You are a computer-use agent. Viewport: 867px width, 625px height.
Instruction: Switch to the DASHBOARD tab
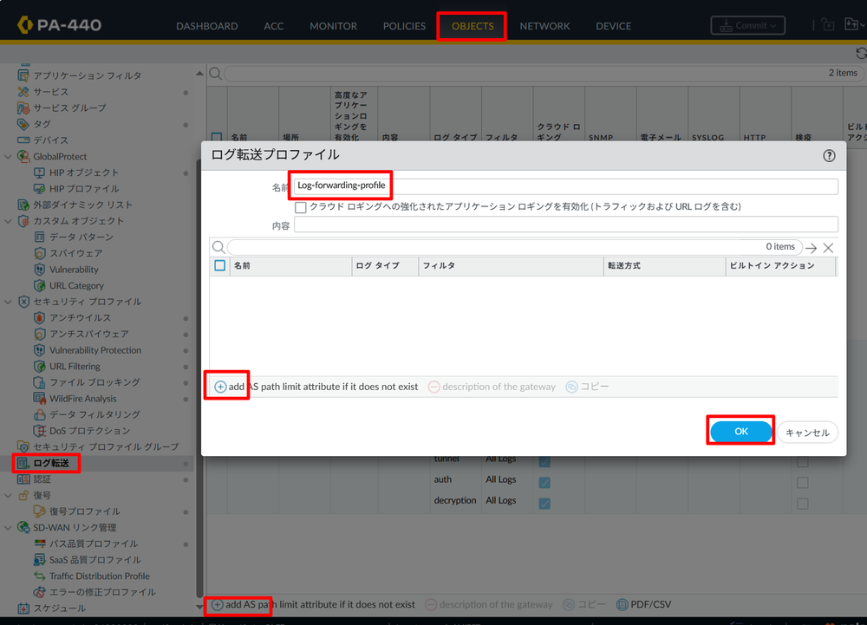pyautogui.click(x=207, y=26)
